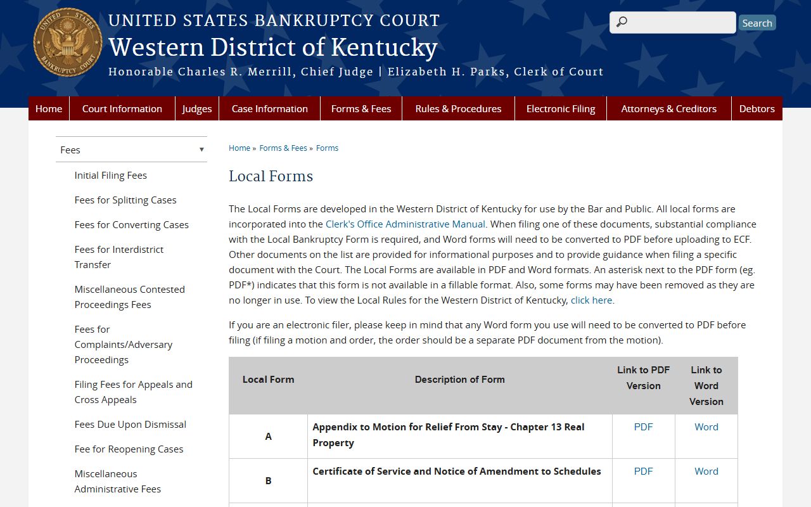Open Fees for Complaints/Adversary Proceedings link
The width and height of the screenshot is (811, 507).
pos(124,344)
